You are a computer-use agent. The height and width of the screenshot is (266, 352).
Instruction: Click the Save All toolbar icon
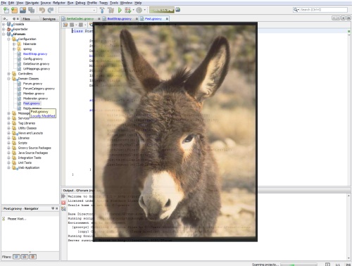pyautogui.click(x=31, y=10)
